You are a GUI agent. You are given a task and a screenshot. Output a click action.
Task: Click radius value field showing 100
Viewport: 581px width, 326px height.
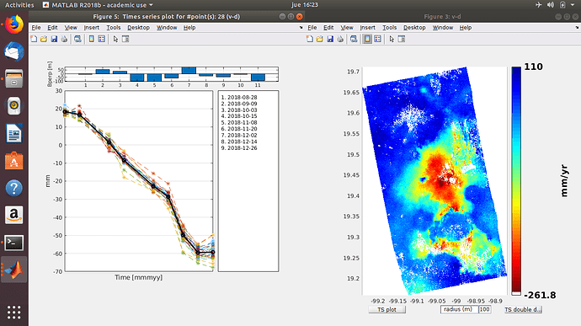pyautogui.click(x=485, y=309)
